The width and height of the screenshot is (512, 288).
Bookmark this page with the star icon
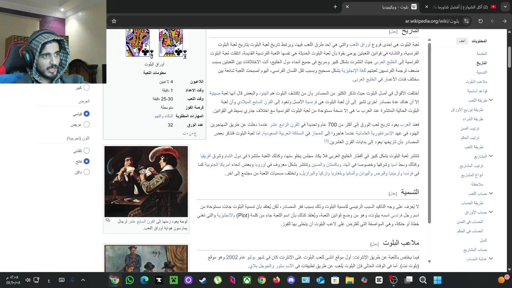click(114, 21)
